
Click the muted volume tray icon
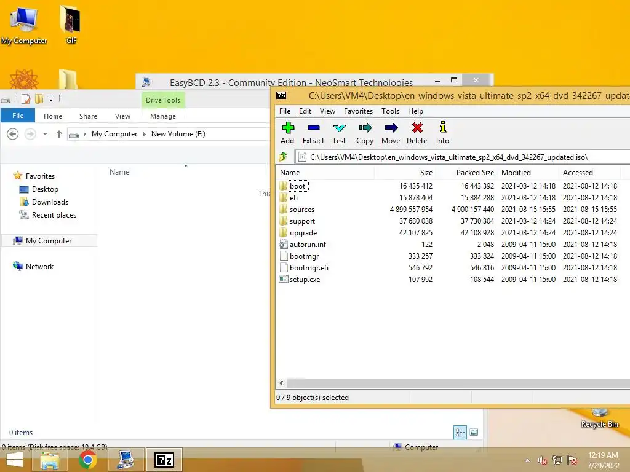click(542, 460)
